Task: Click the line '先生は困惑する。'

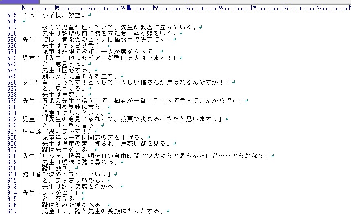Action: (x=67, y=70)
